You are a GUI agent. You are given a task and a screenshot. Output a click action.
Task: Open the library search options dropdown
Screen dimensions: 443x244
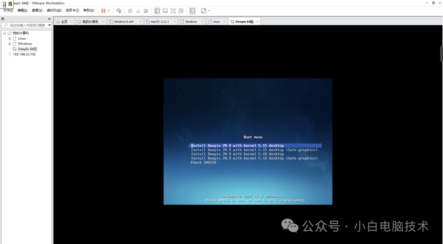pyautogui.click(x=50, y=25)
